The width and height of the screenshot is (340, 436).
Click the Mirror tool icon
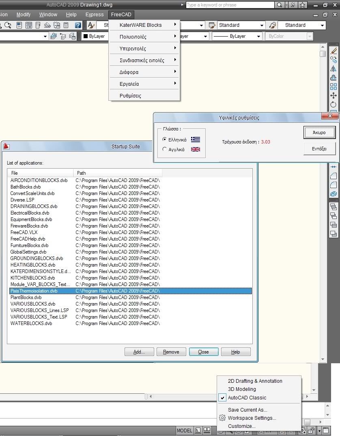coord(334,69)
